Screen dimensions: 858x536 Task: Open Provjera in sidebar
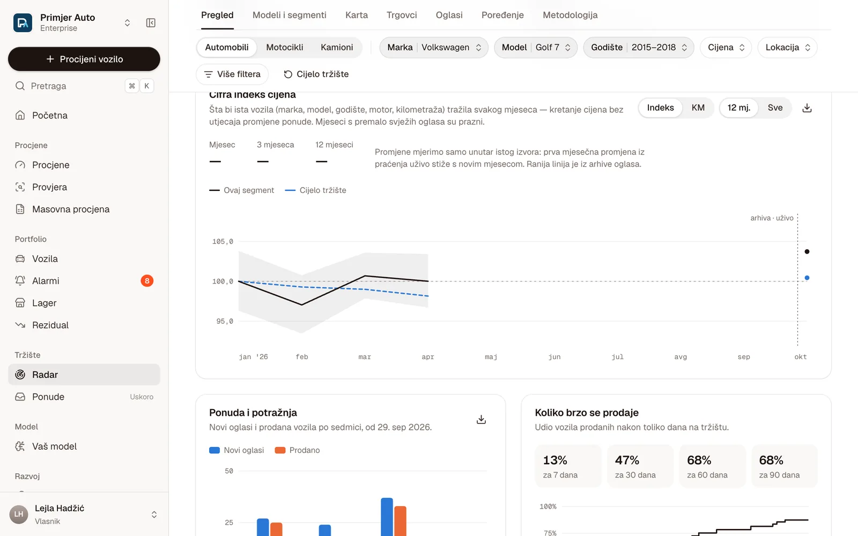point(84,187)
